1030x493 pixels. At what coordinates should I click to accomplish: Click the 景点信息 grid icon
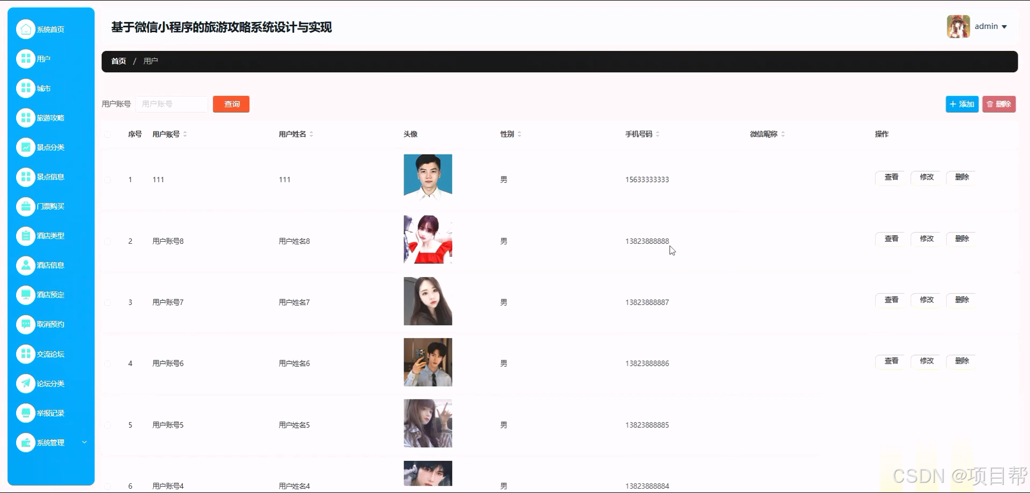point(25,177)
